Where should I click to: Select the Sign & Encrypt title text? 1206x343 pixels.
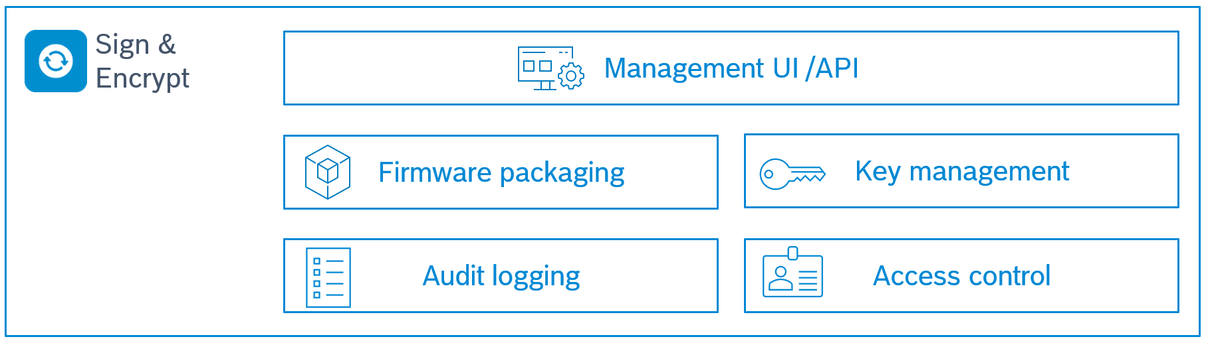[x=142, y=61]
